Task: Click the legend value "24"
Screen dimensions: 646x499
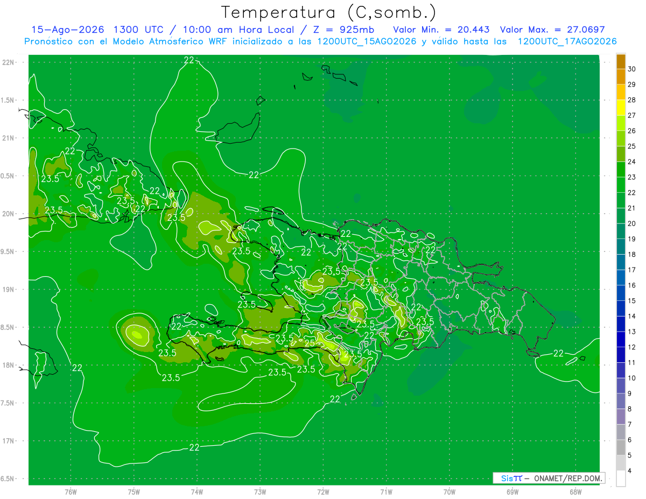Action: pos(632,161)
